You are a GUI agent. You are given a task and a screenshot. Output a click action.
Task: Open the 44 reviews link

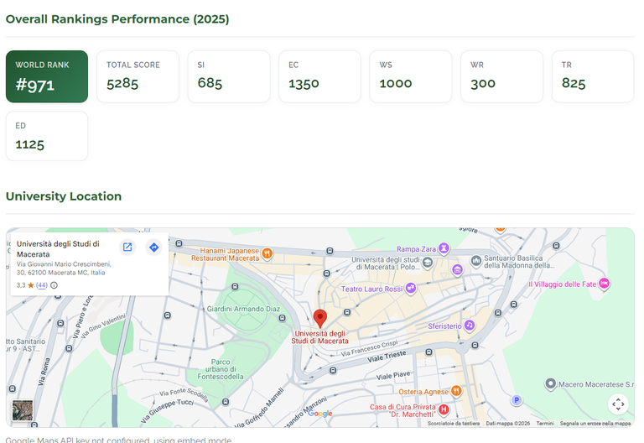point(42,285)
